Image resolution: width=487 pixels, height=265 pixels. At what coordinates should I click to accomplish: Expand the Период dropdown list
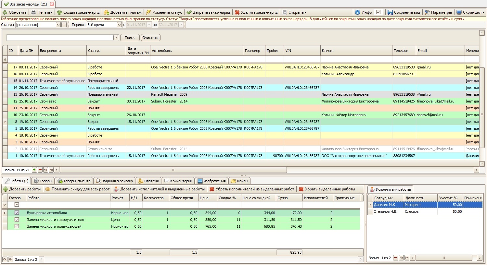(119, 25)
